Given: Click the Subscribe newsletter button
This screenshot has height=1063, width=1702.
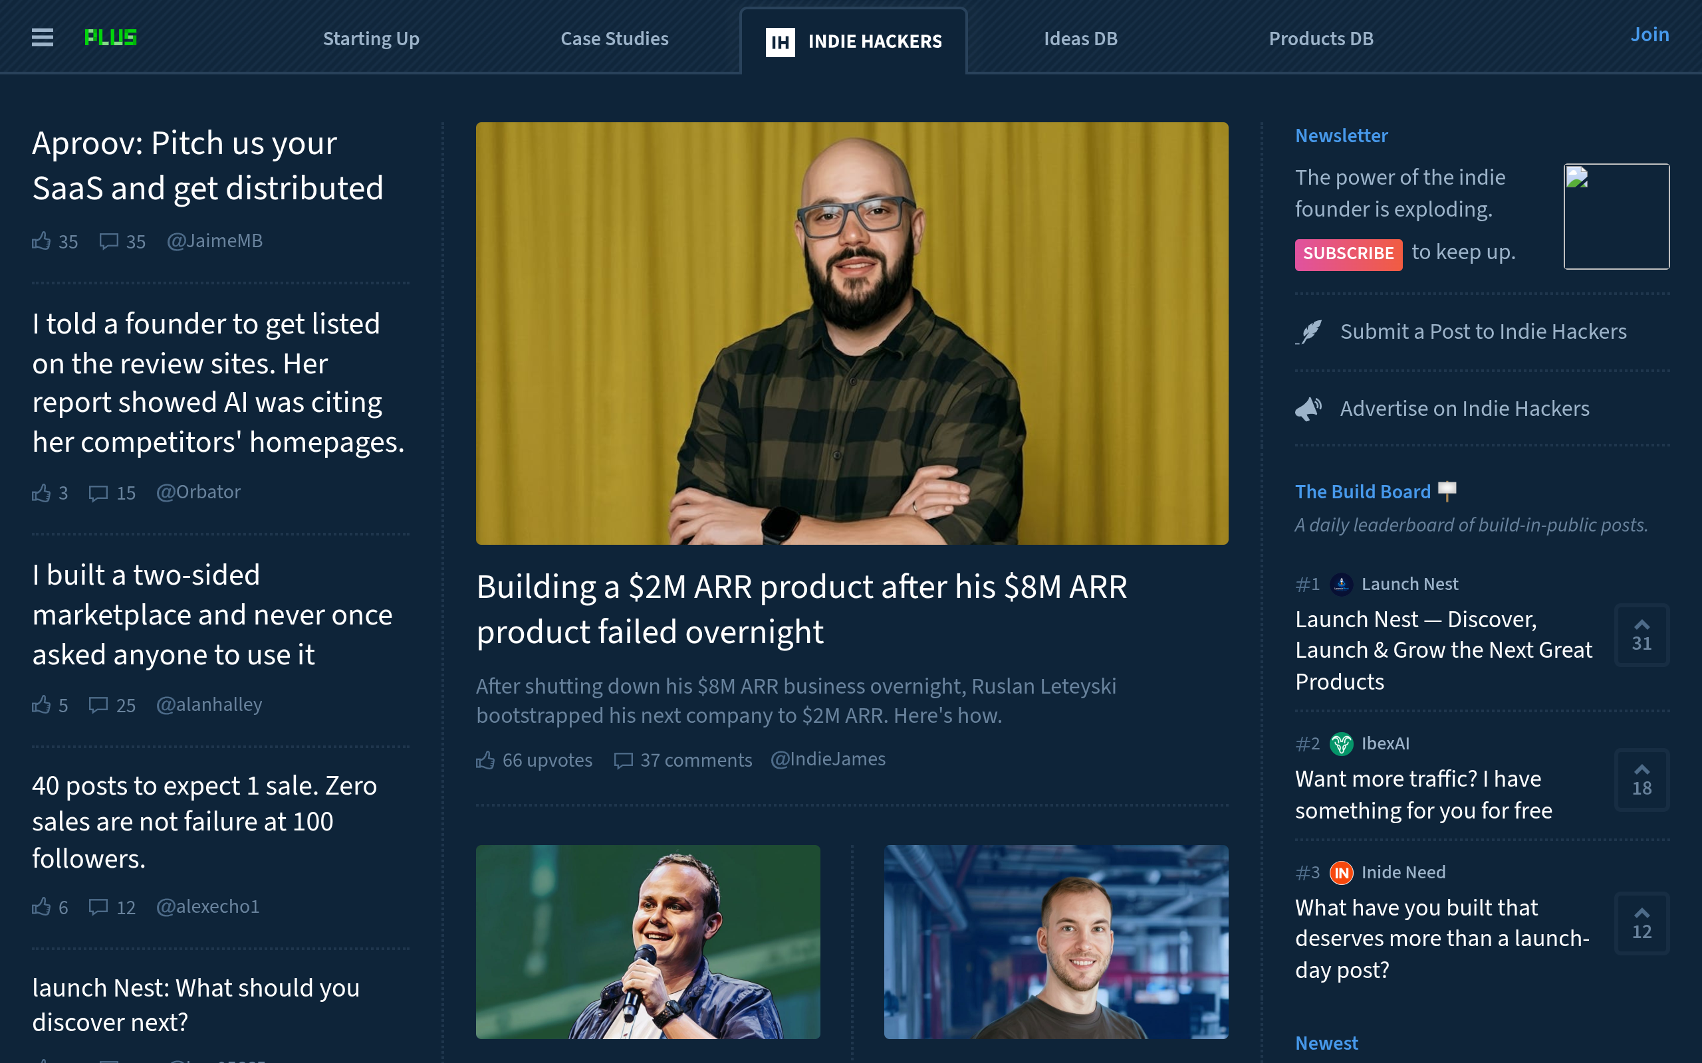Looking at the screenshot, I should 1348,254.
